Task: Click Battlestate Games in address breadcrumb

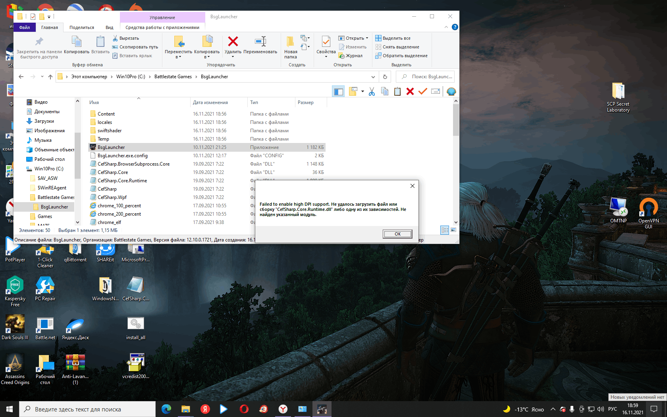Action: coord(173,77)
